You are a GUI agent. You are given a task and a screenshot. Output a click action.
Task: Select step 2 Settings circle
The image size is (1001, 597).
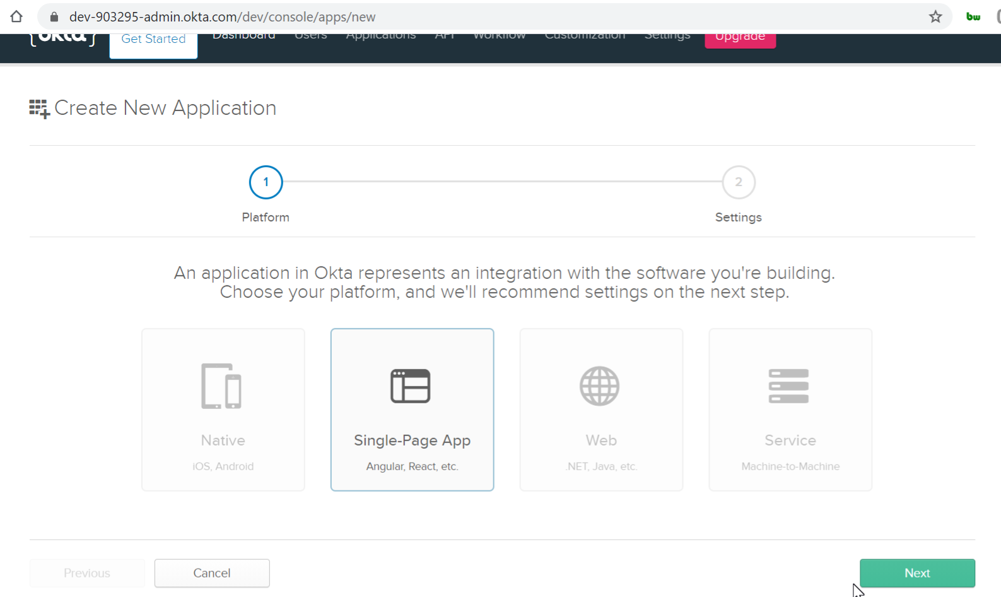point(739,182)
